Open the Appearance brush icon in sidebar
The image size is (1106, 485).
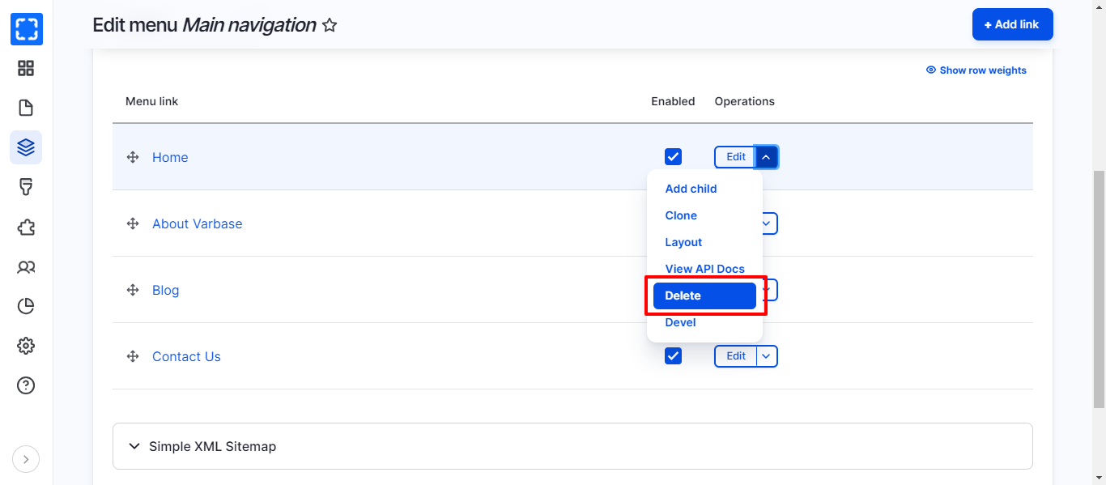(x=26, y=187)
